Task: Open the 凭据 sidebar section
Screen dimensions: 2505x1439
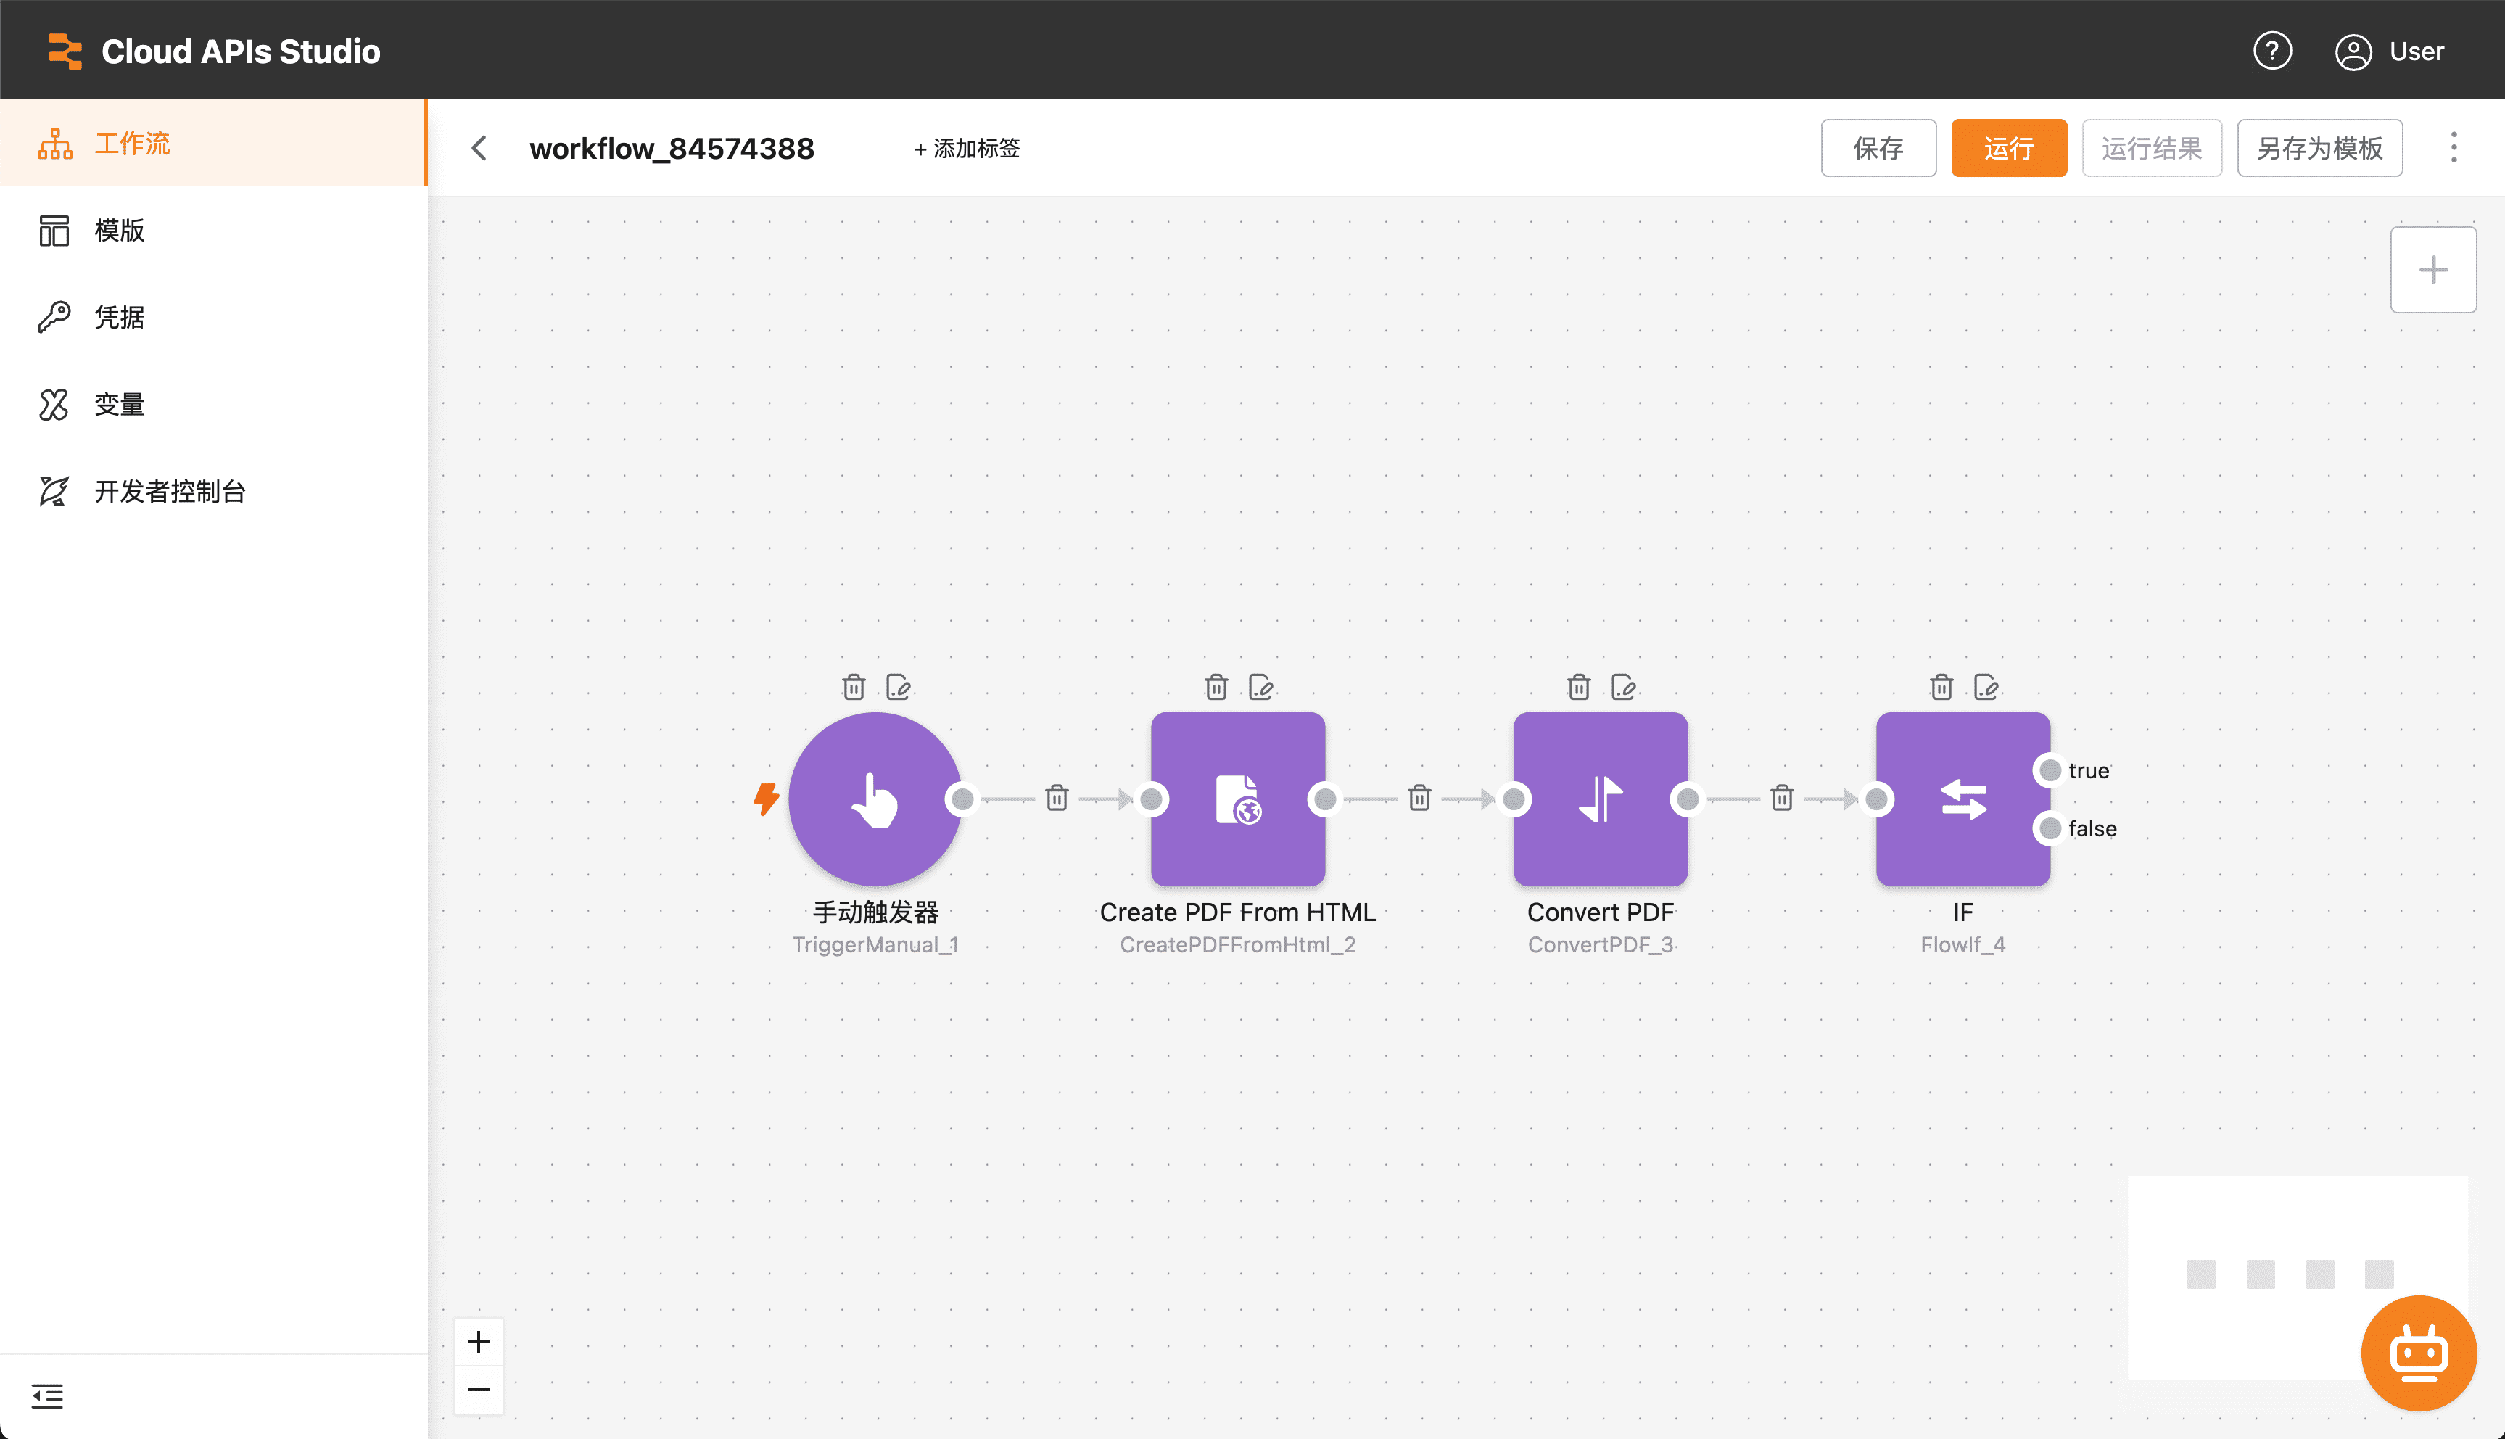Action: [x=212, y=317]
